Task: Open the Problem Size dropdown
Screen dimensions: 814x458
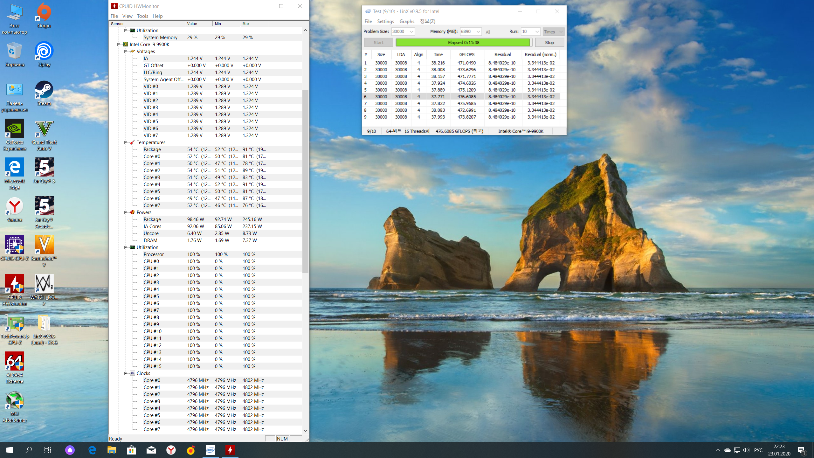Action: 411,31
